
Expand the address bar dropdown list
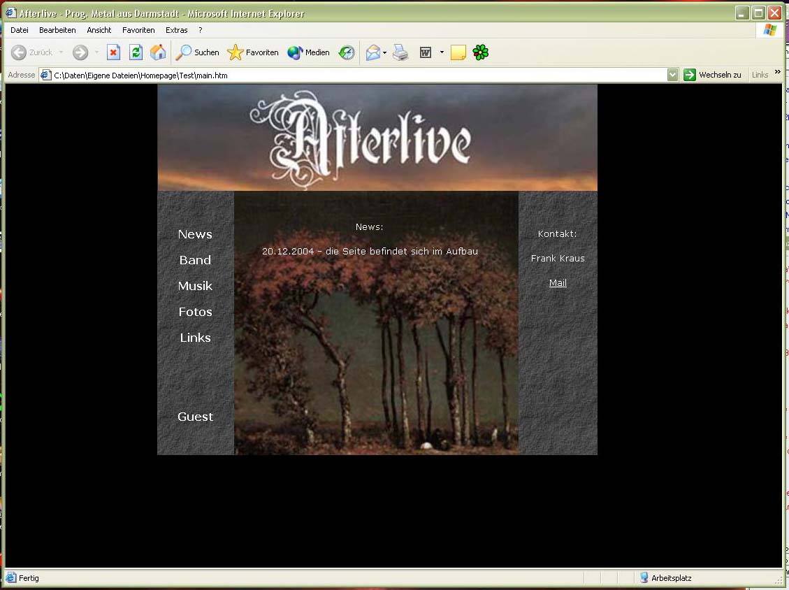pyautogui.click(x=672, y=75)
